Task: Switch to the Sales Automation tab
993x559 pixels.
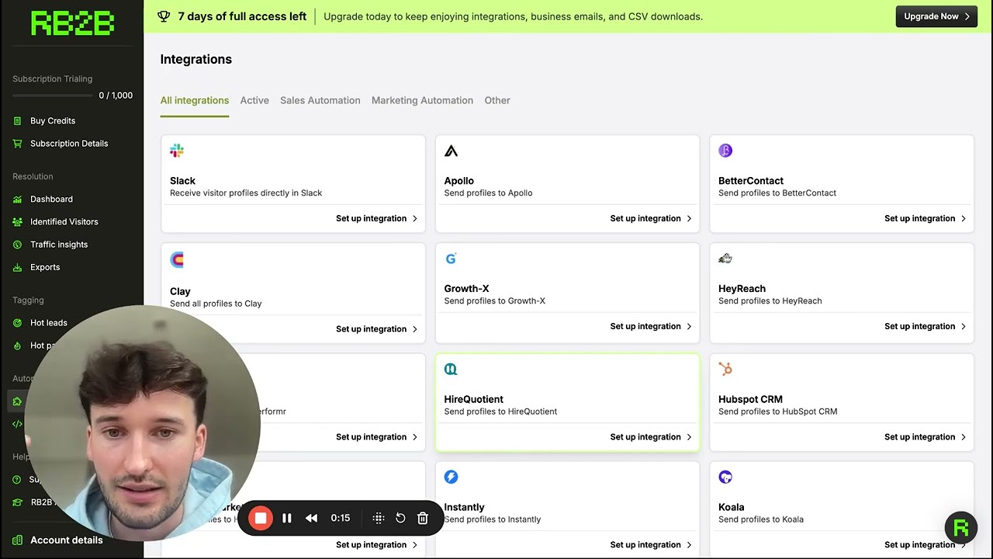Action: (320, 101)
